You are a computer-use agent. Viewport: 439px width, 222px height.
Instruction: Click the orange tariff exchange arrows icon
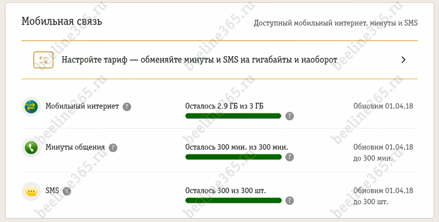click(x=43, y=60)
